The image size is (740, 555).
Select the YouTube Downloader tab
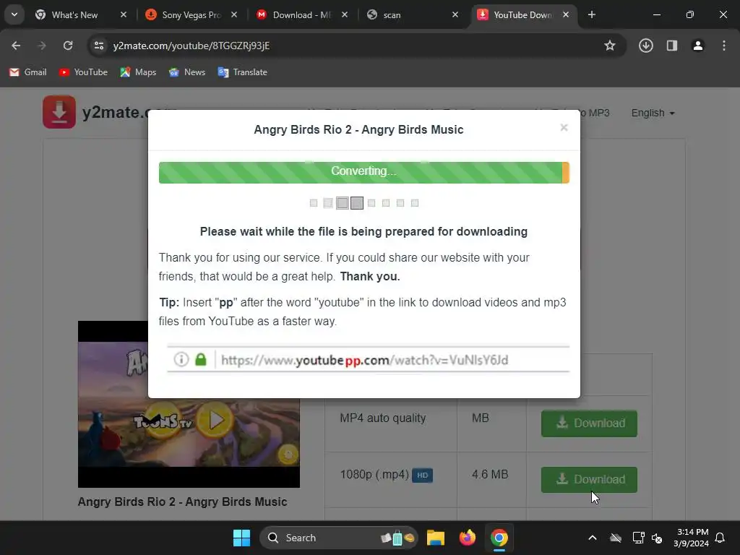pyautogui.click(x=522, y=15)
